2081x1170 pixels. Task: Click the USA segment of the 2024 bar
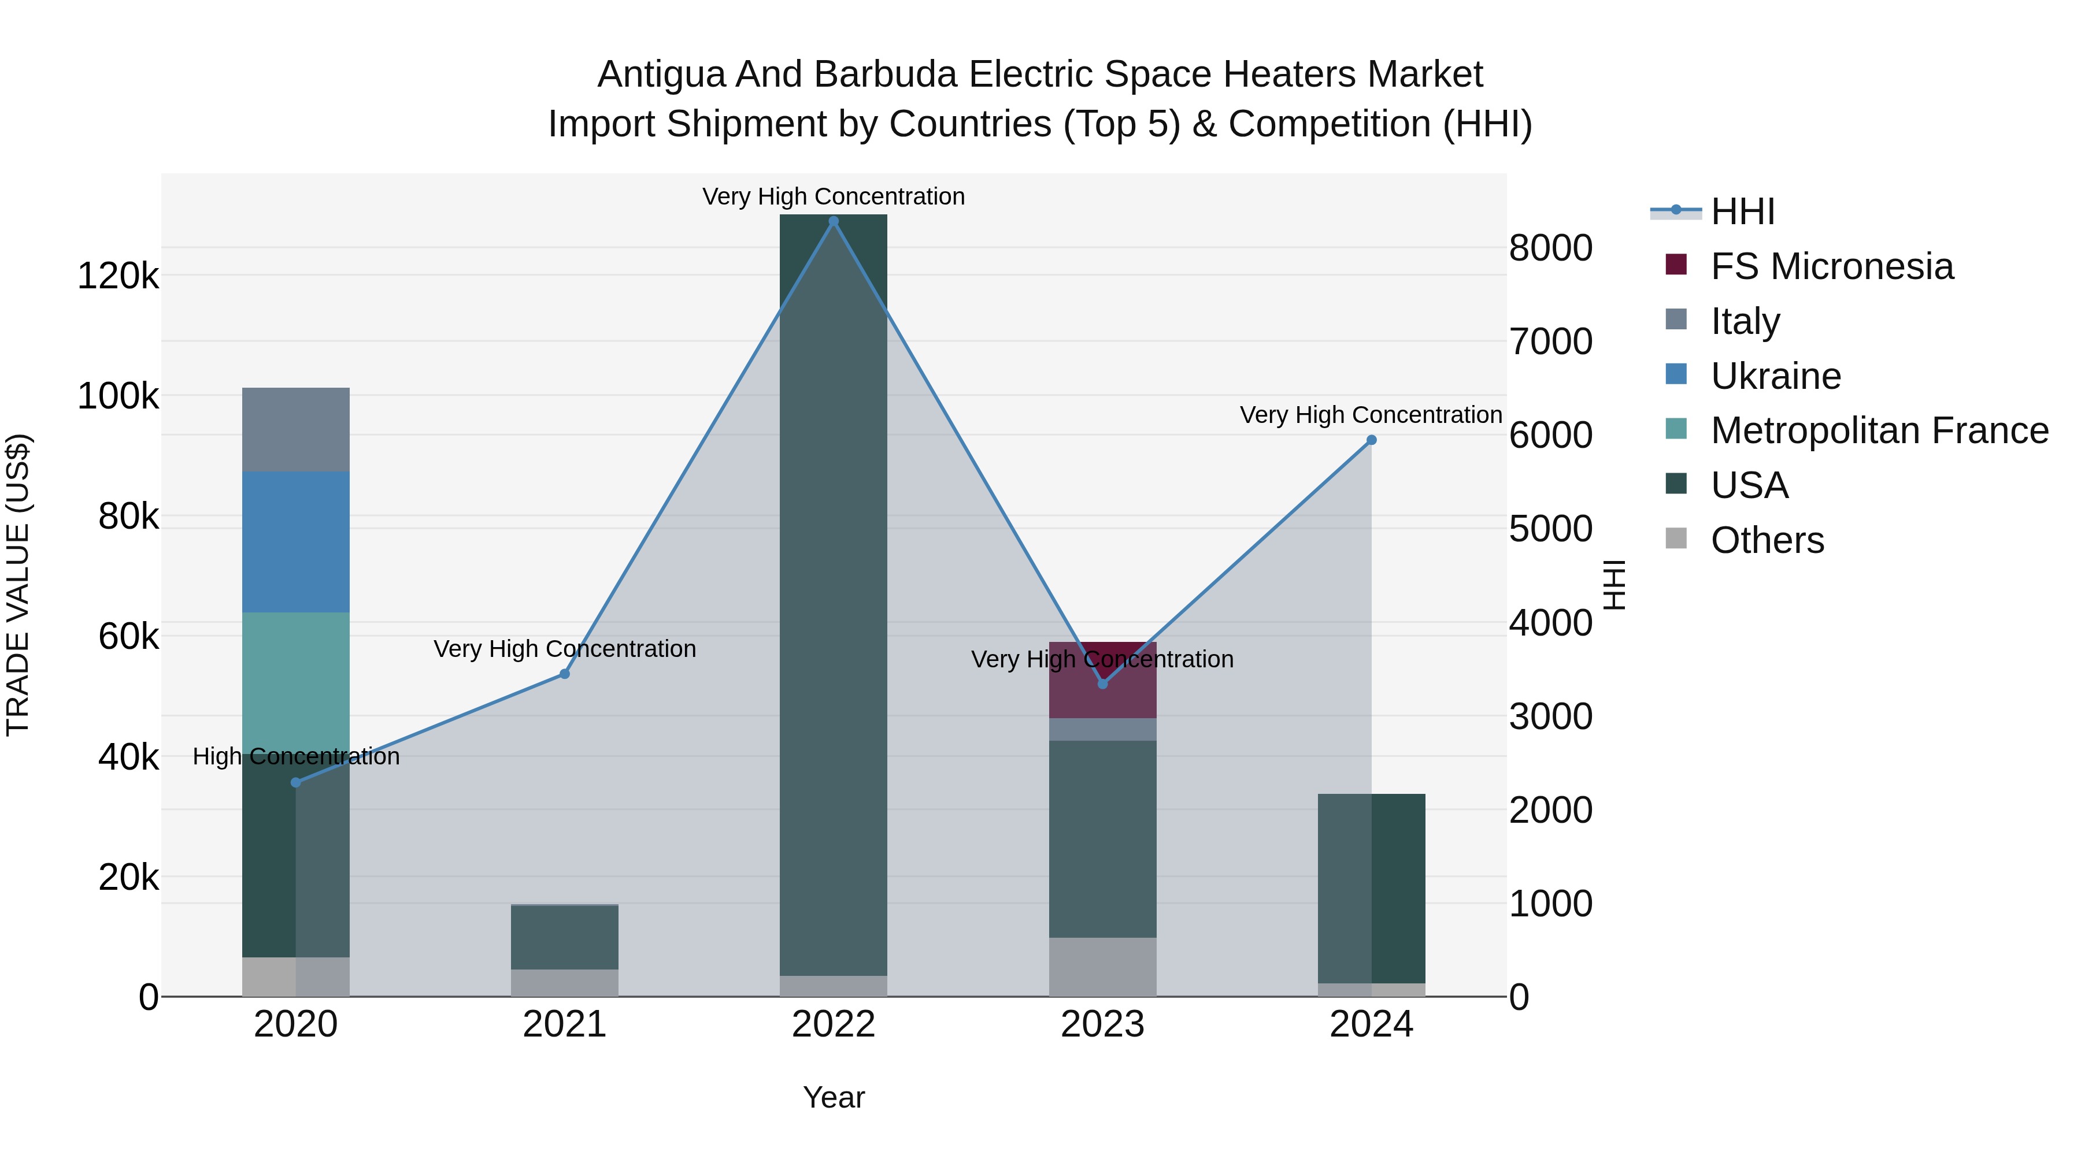pyautogui.click(x=1372, y=889)
